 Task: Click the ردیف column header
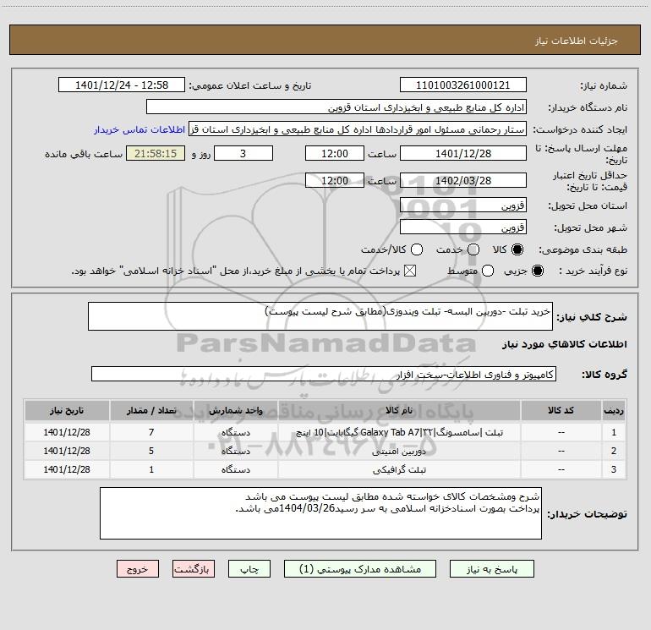click(x=614, y=411)
